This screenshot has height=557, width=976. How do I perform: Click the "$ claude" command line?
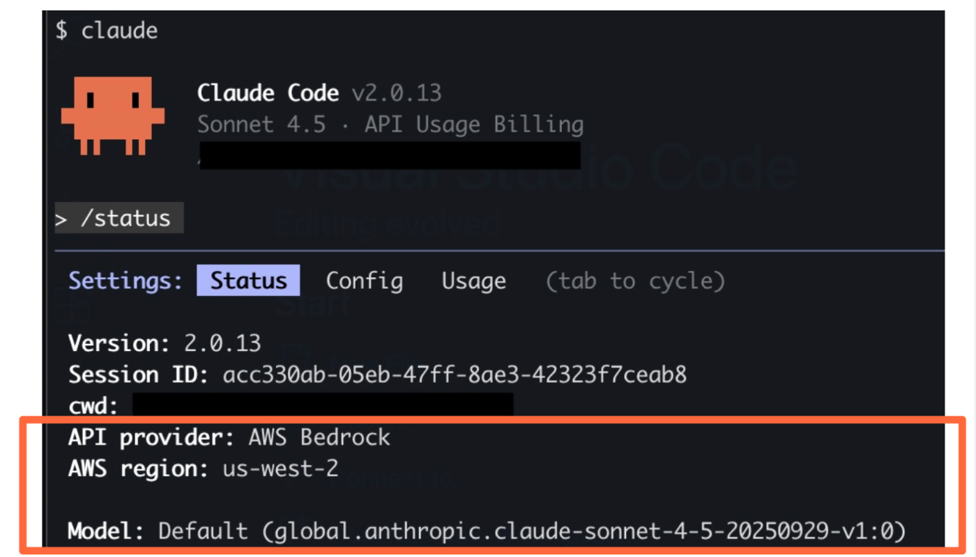[x=107, y=31]
